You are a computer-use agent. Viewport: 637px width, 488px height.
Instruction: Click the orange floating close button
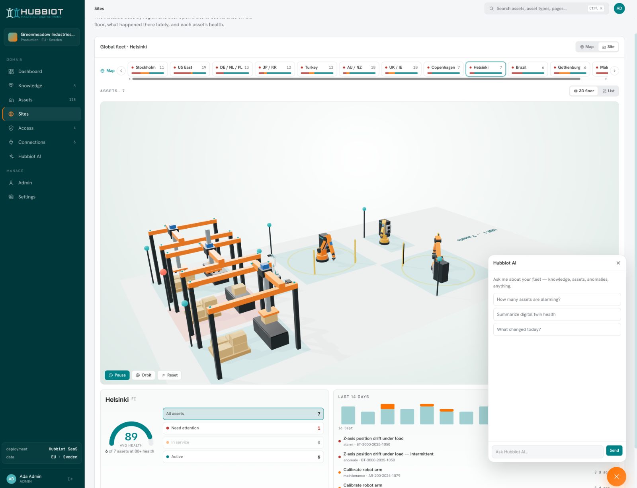[x=616, y=476]
